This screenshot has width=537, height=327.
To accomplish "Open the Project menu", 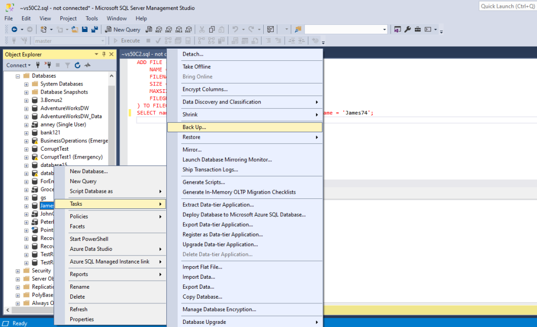I will point(68,18).
